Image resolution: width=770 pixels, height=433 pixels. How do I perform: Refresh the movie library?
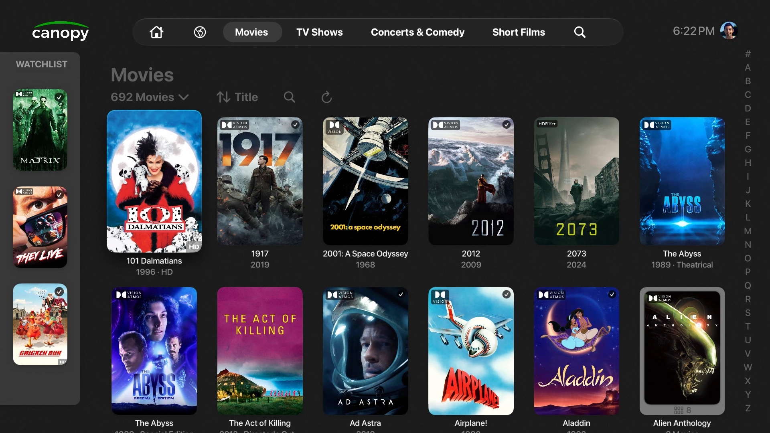(x=326, y=97)
